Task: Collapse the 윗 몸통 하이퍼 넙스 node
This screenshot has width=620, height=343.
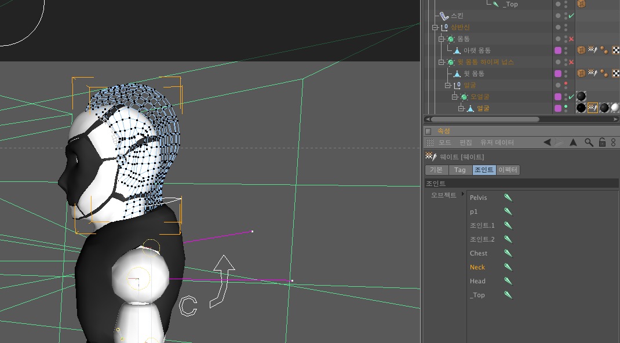Action: (x=441, y=62)
